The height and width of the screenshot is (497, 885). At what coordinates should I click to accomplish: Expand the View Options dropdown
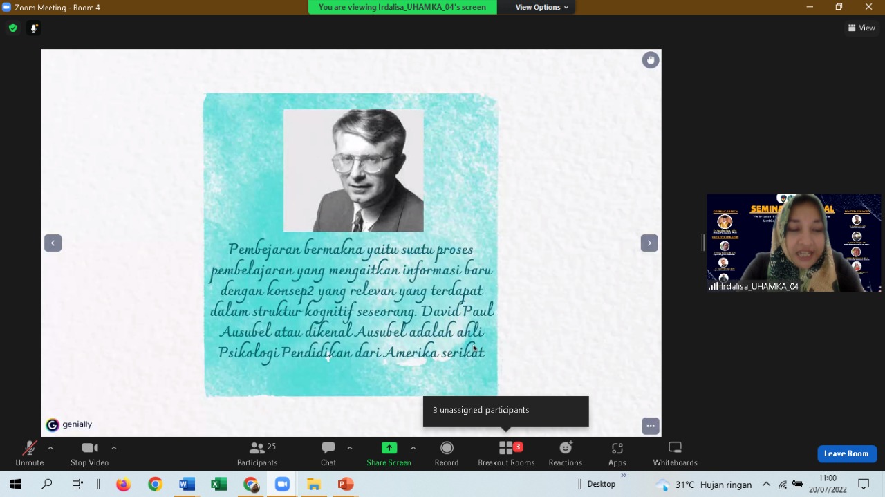click(x=541, y=7)
